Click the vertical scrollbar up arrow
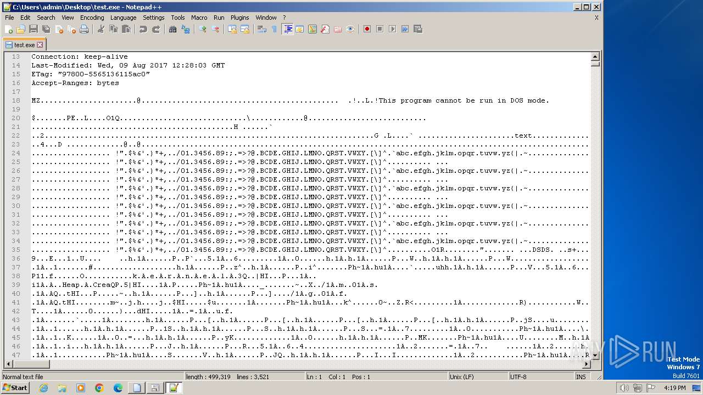The image size is (703, 395). [595, 57]
